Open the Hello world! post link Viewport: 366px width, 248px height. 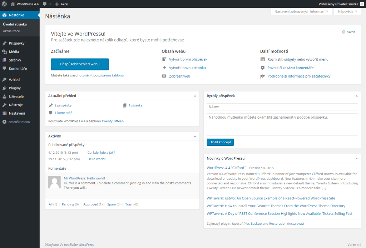pos(97,159)
